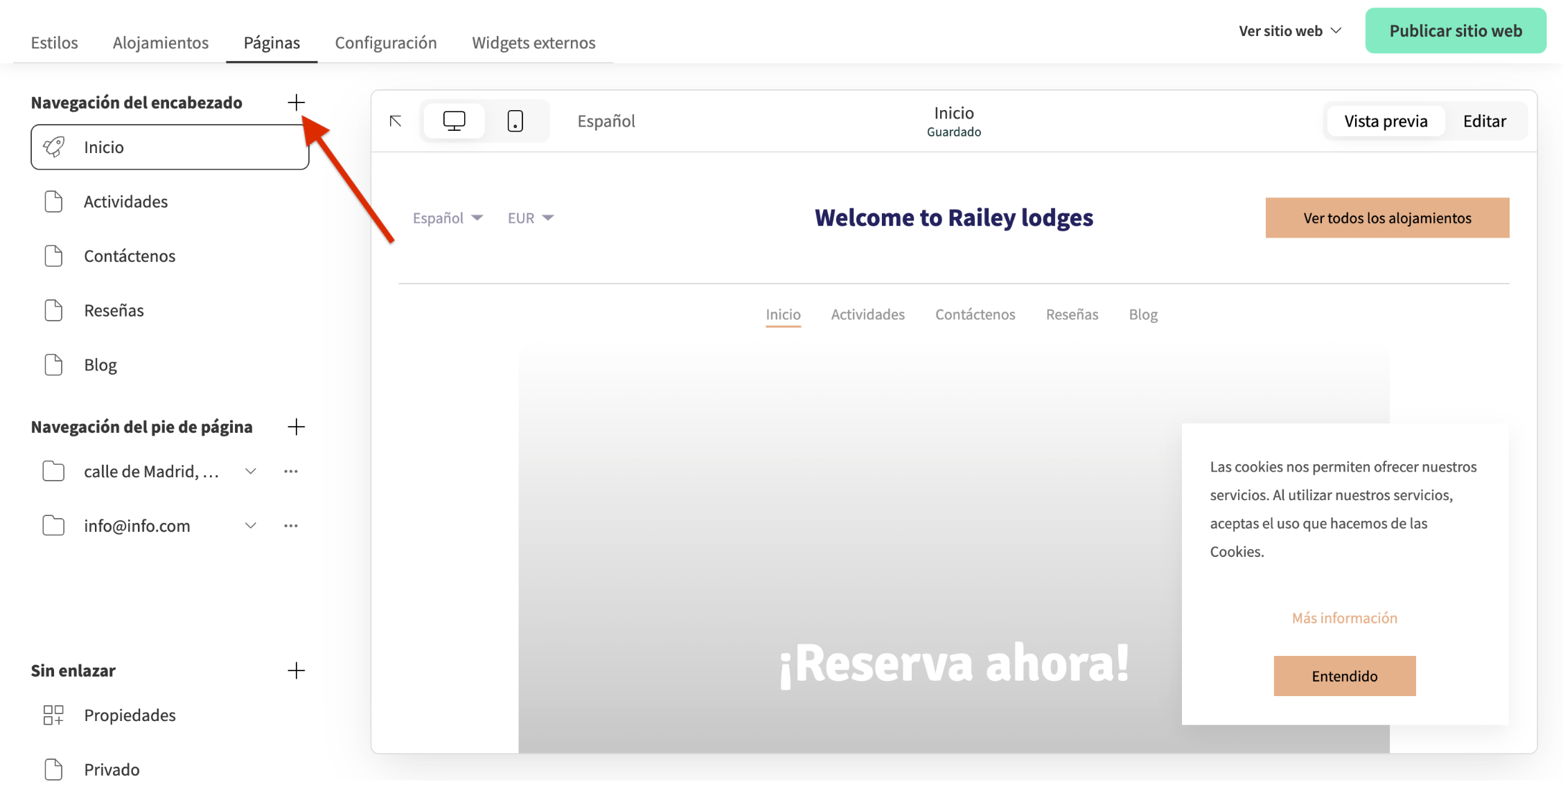This screenshot has width=1563, height=791.
Task: Expand the calle de Madrid footer item
Action: point(250,471)
